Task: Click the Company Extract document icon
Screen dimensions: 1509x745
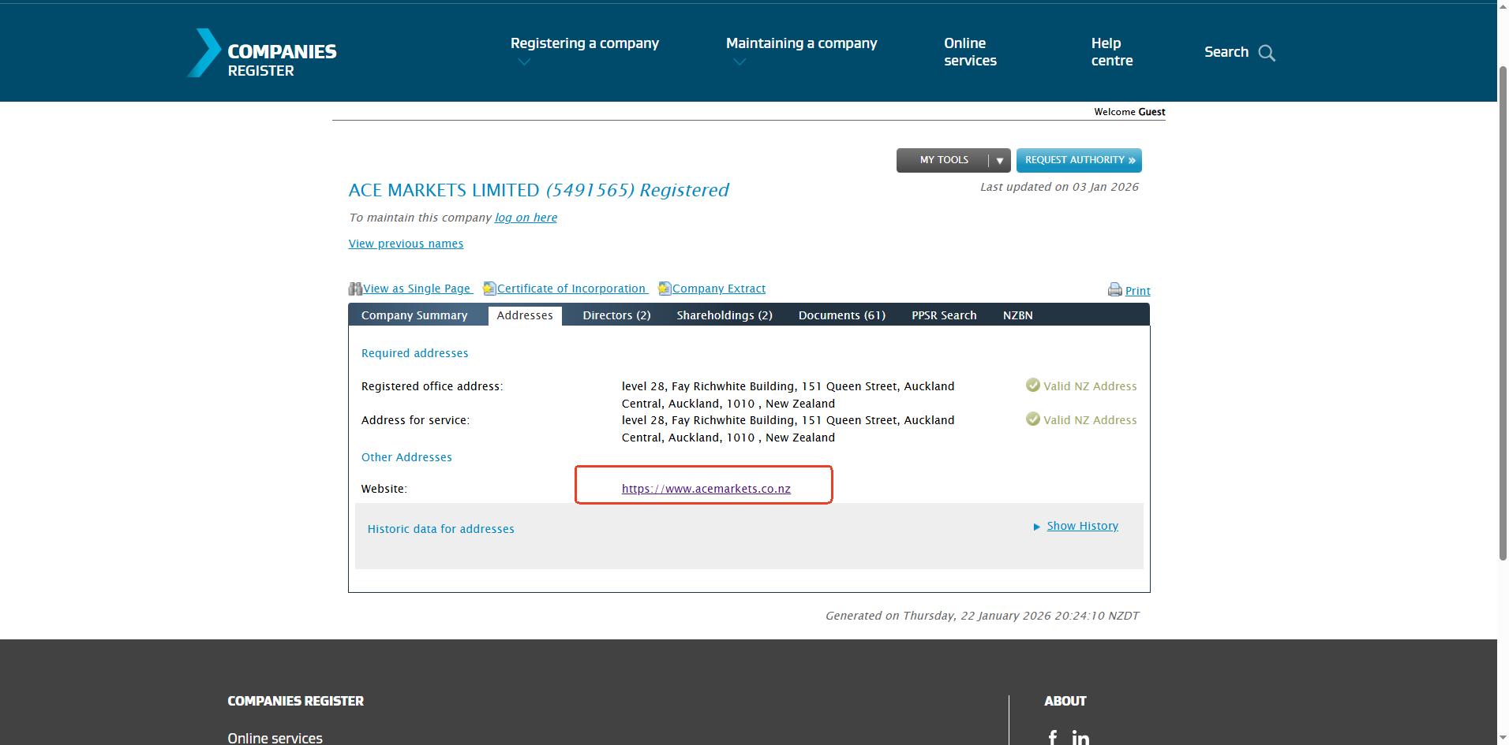Action: (x=665, y=289)
